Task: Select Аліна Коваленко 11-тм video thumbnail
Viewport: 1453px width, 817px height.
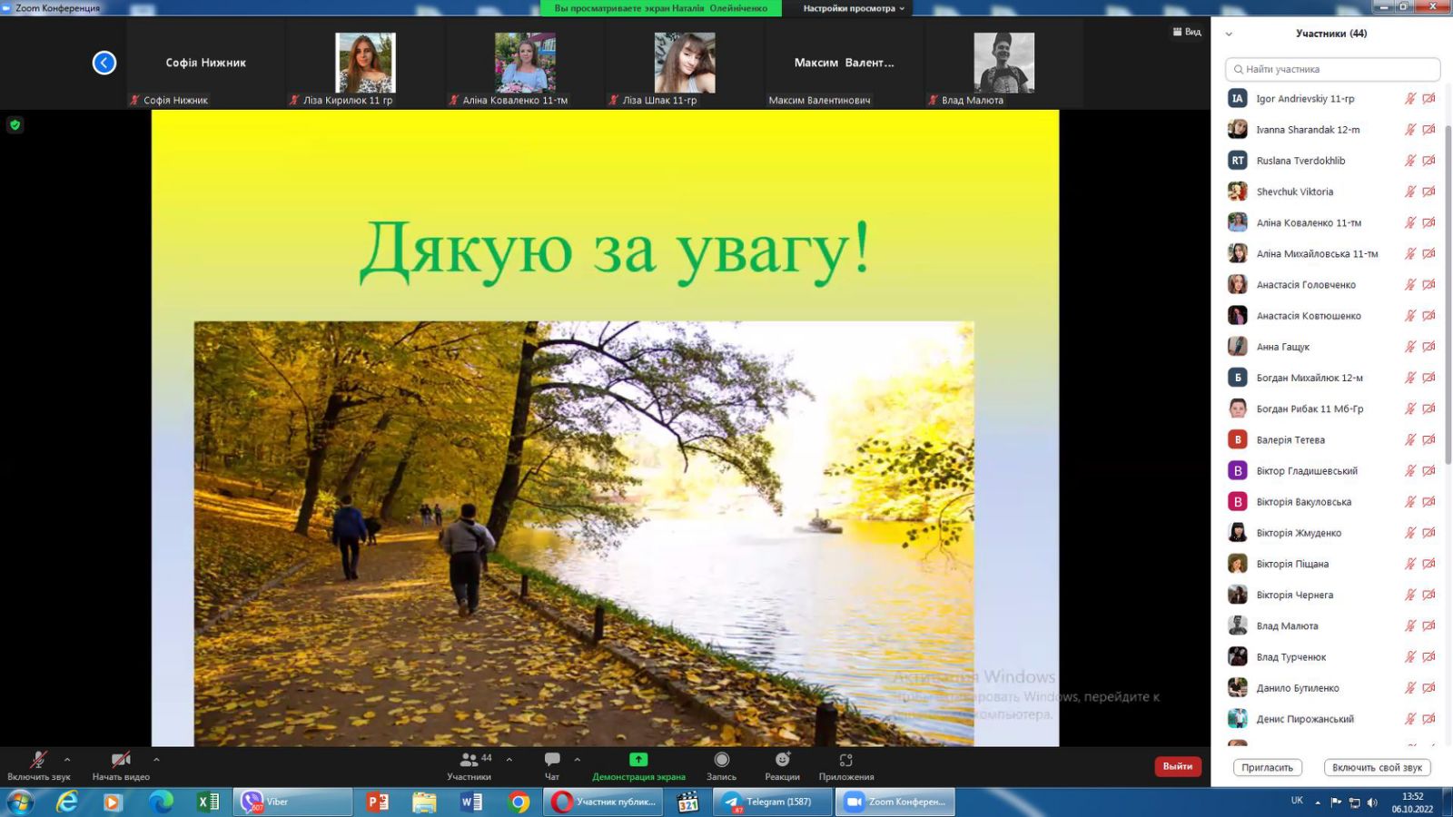Action: pos(525,63)
